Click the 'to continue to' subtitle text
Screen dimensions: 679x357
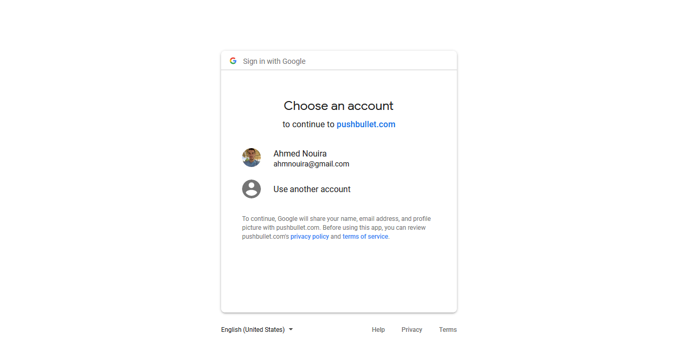(308, 125)
